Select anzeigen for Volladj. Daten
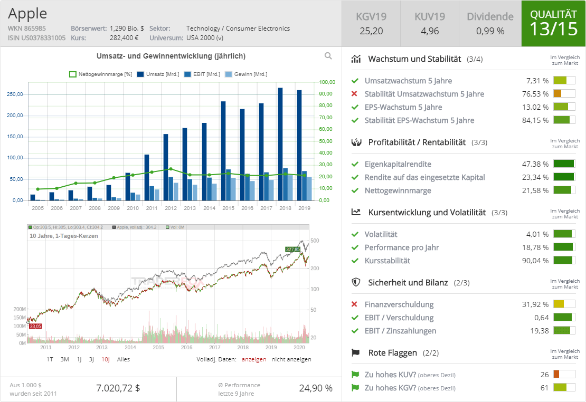The height and width of the screenshot is (402, 586). click(254, 359)
